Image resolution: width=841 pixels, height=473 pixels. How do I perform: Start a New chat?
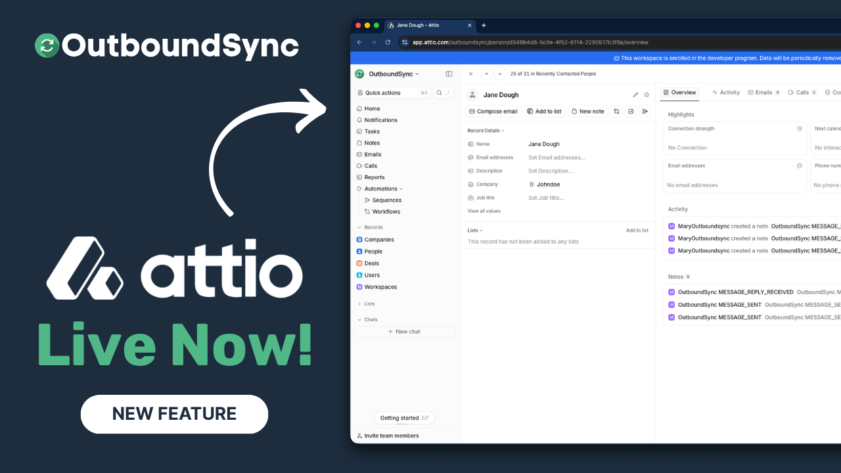click(x=405, y=332)
